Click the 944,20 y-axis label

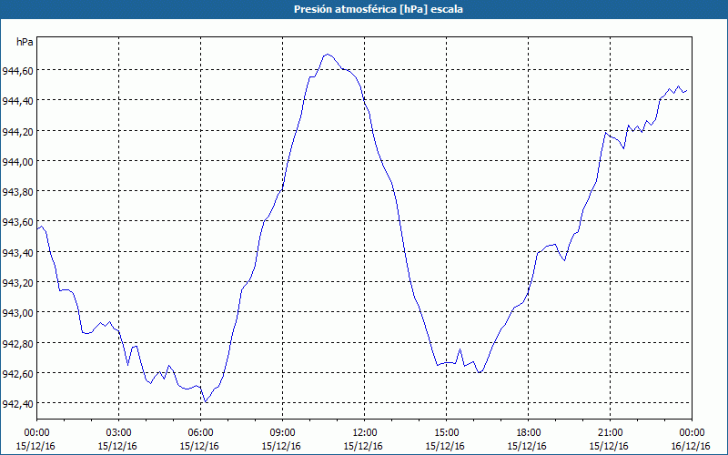click(x=18, y=131)
